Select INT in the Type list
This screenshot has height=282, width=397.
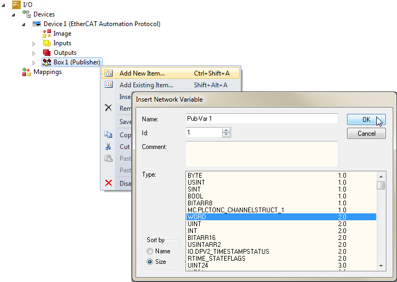[281, 231]
